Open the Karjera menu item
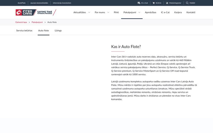 point(178,12)
